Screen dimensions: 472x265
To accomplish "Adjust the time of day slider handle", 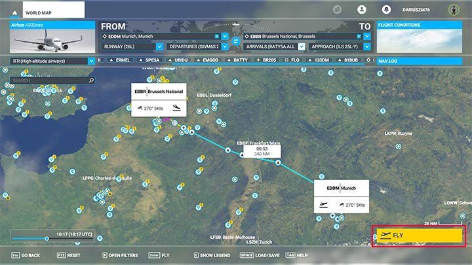I will coord(47,239).
